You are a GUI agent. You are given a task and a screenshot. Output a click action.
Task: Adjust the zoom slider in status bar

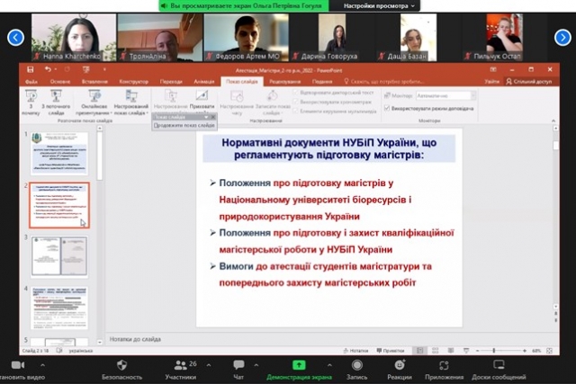[x=494, y=351]
